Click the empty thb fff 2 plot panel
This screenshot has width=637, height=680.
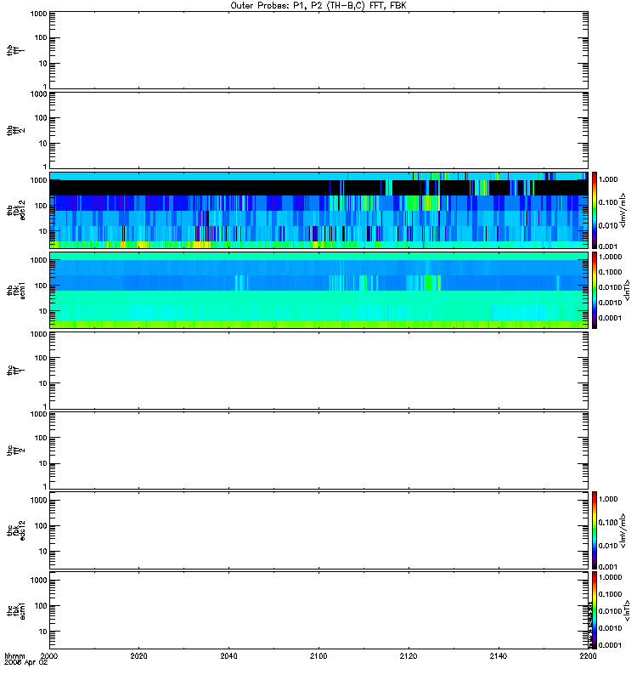pos(319,130)
